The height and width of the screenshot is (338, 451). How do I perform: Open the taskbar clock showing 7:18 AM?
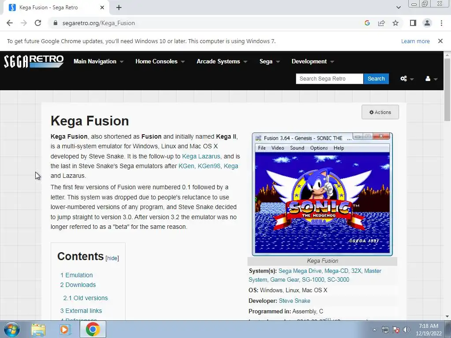click(x=429, y=330)
